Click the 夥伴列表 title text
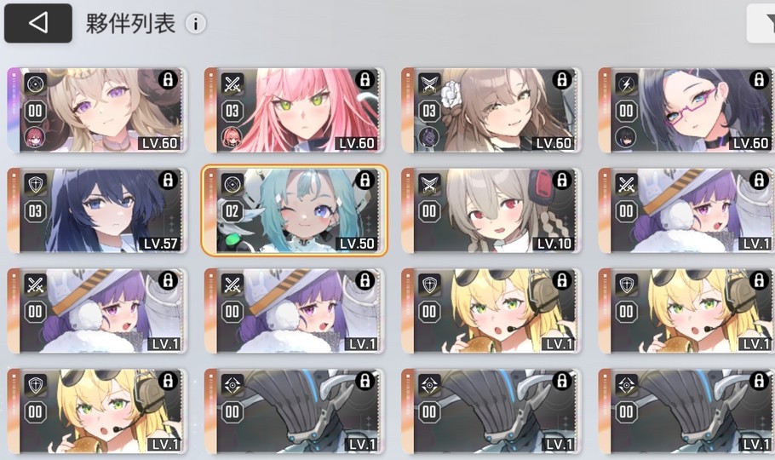The image size is (775, 460). 130,24
